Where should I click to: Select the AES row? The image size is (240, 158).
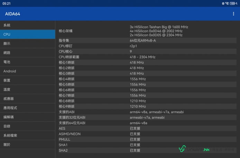[x=148, y=129]
